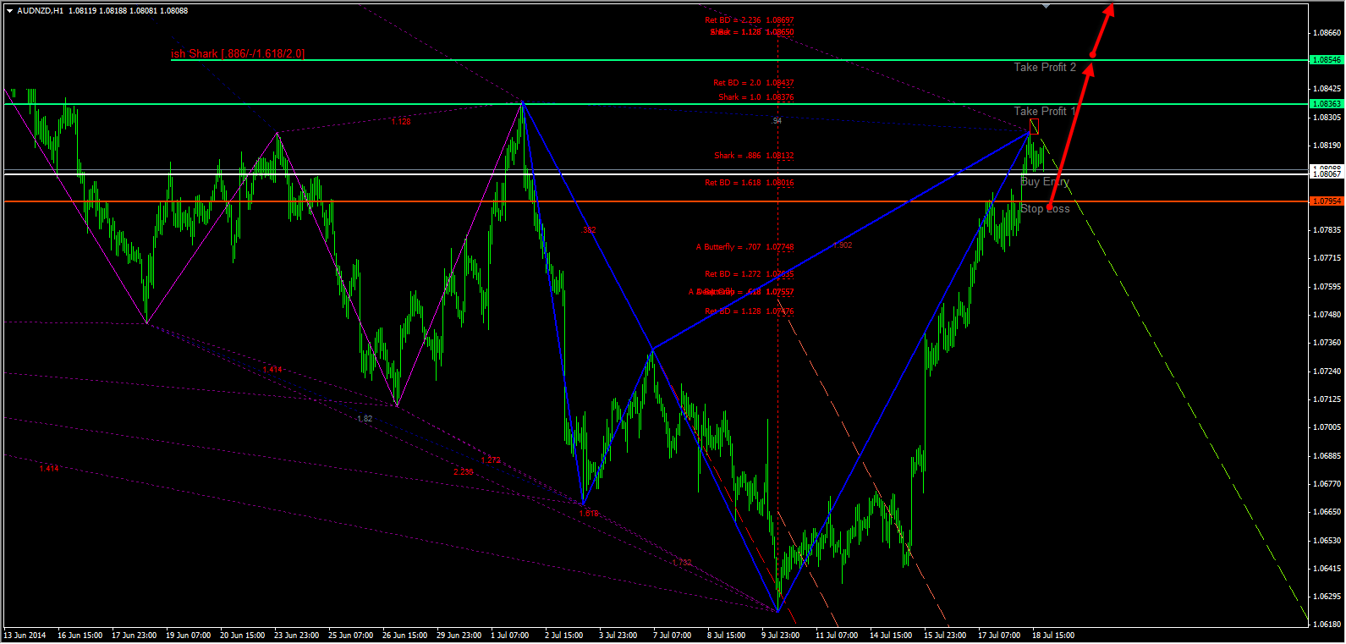Click the white 1.08067 price tag

[x=1326, y=173]
